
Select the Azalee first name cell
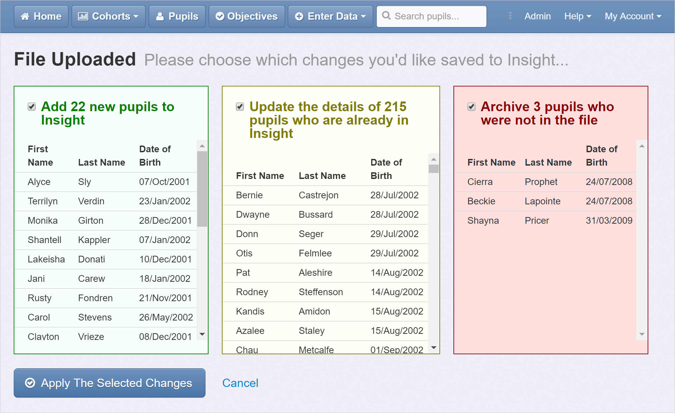click(250, 331)
